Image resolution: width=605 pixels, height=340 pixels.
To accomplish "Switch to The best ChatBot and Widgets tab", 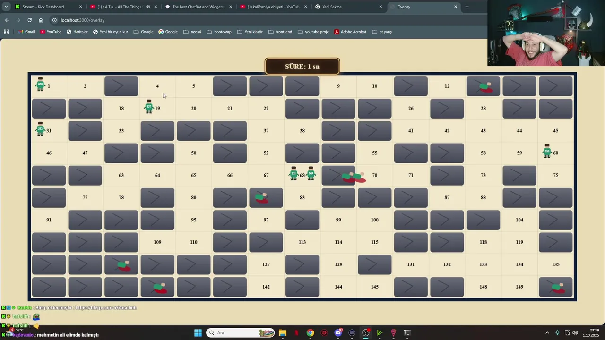I will pos(198,7).
